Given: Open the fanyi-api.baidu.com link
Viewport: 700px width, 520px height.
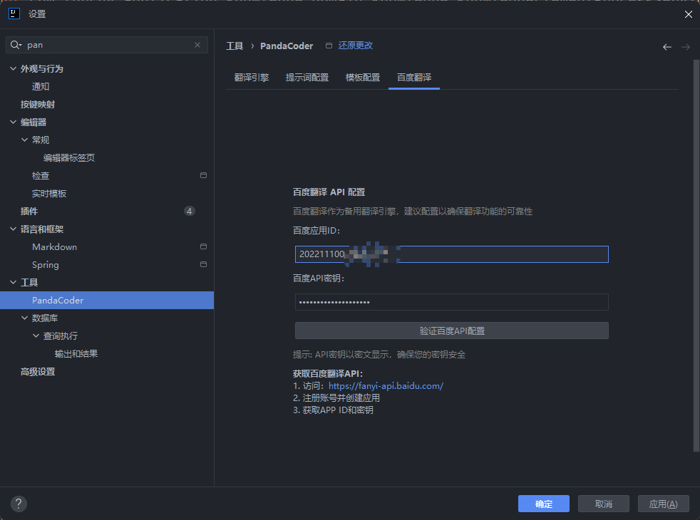Looking at the screenshot, I should pyautogui.click(x=386, y=386).
